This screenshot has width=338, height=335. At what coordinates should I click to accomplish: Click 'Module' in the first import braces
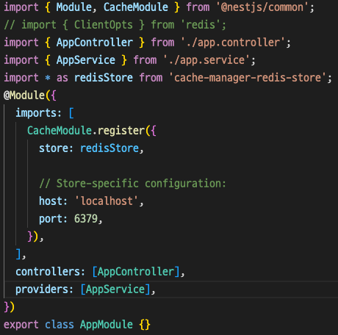point(73,7)
